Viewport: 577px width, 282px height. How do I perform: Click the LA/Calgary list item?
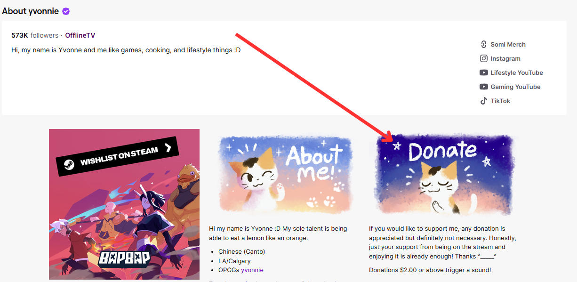(x=234, y=261)
